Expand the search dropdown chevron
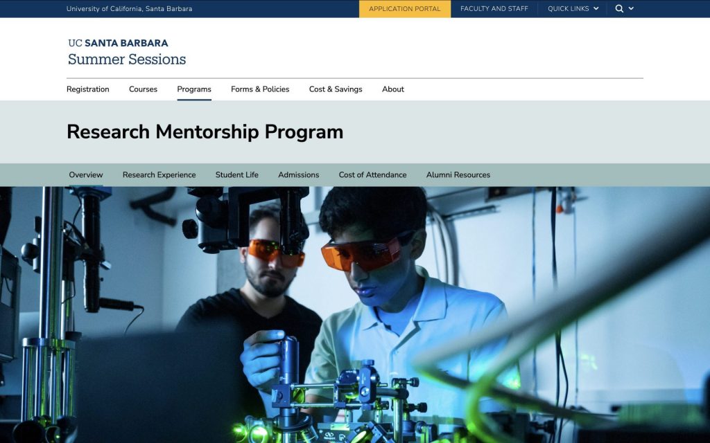The width and height of the screenshot is (710, 443). pyautogui.click(x=631, y=8)
